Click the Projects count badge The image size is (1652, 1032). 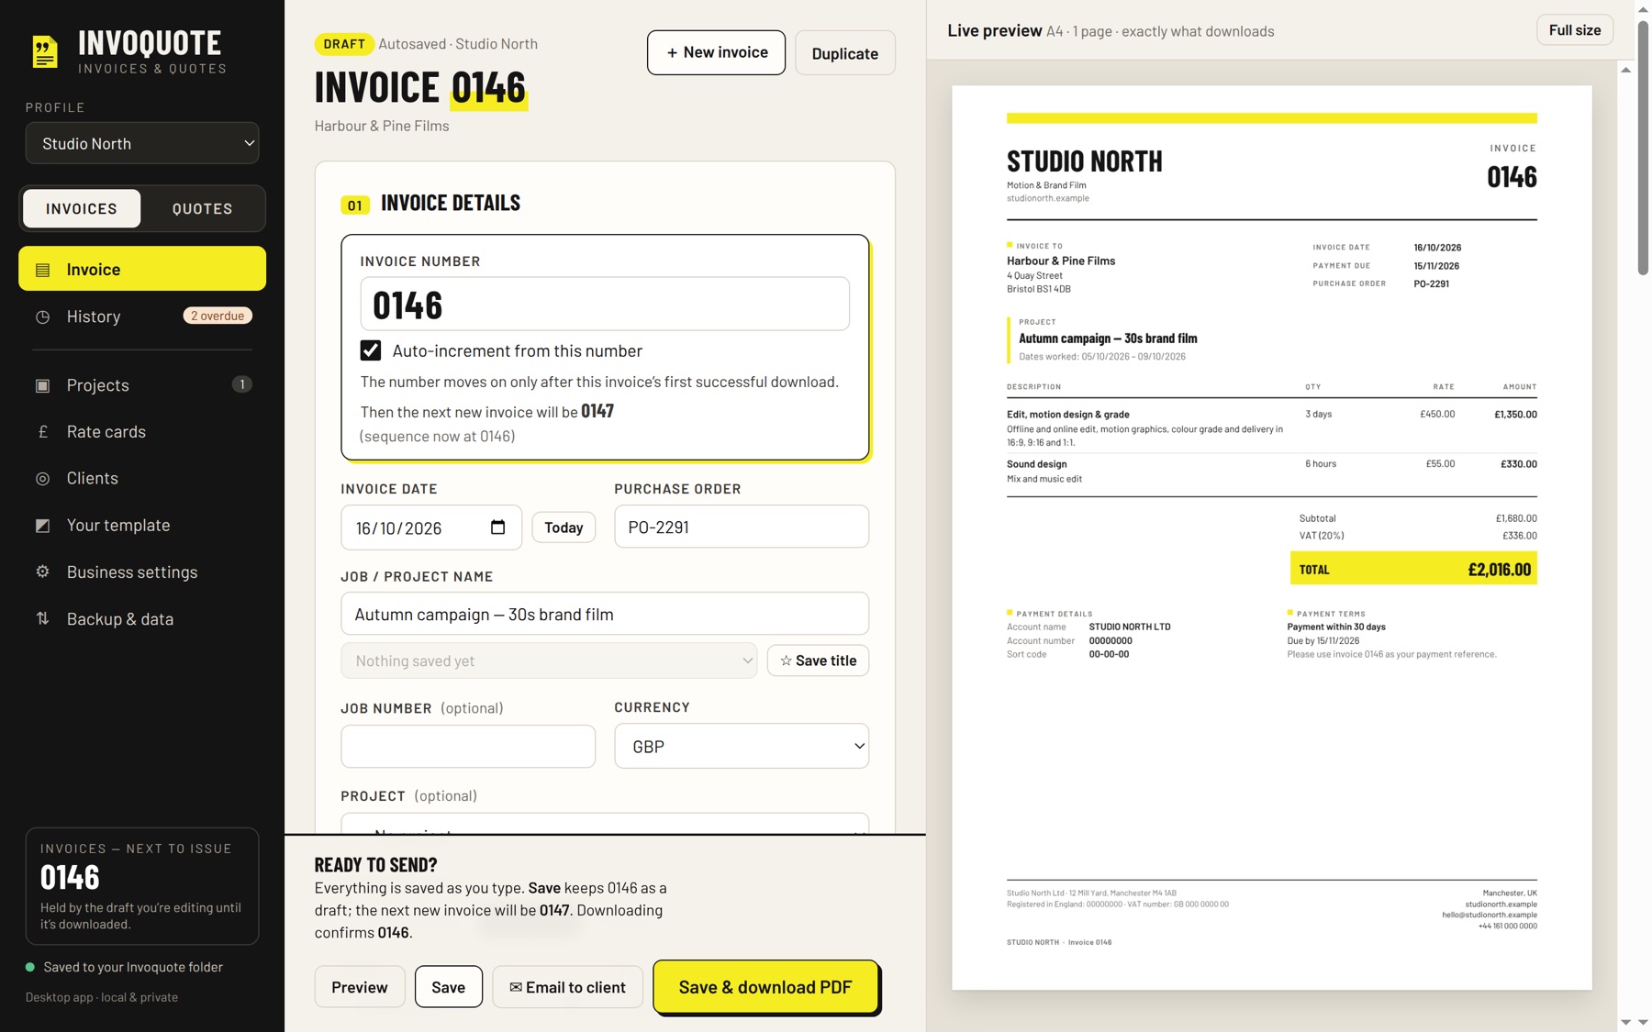241,384
